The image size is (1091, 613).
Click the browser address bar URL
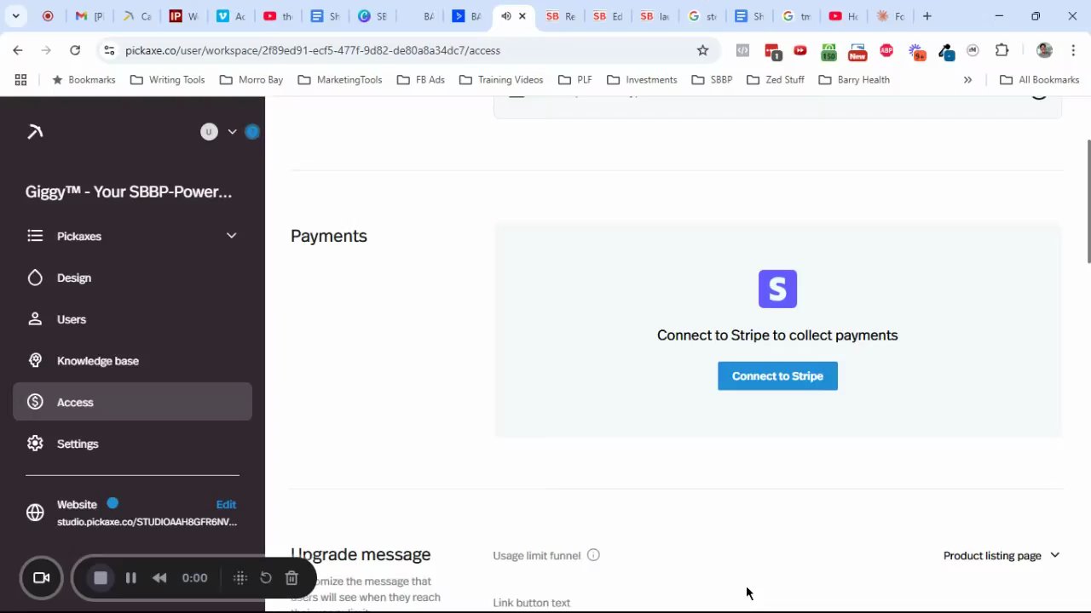(x=313, y=50)
